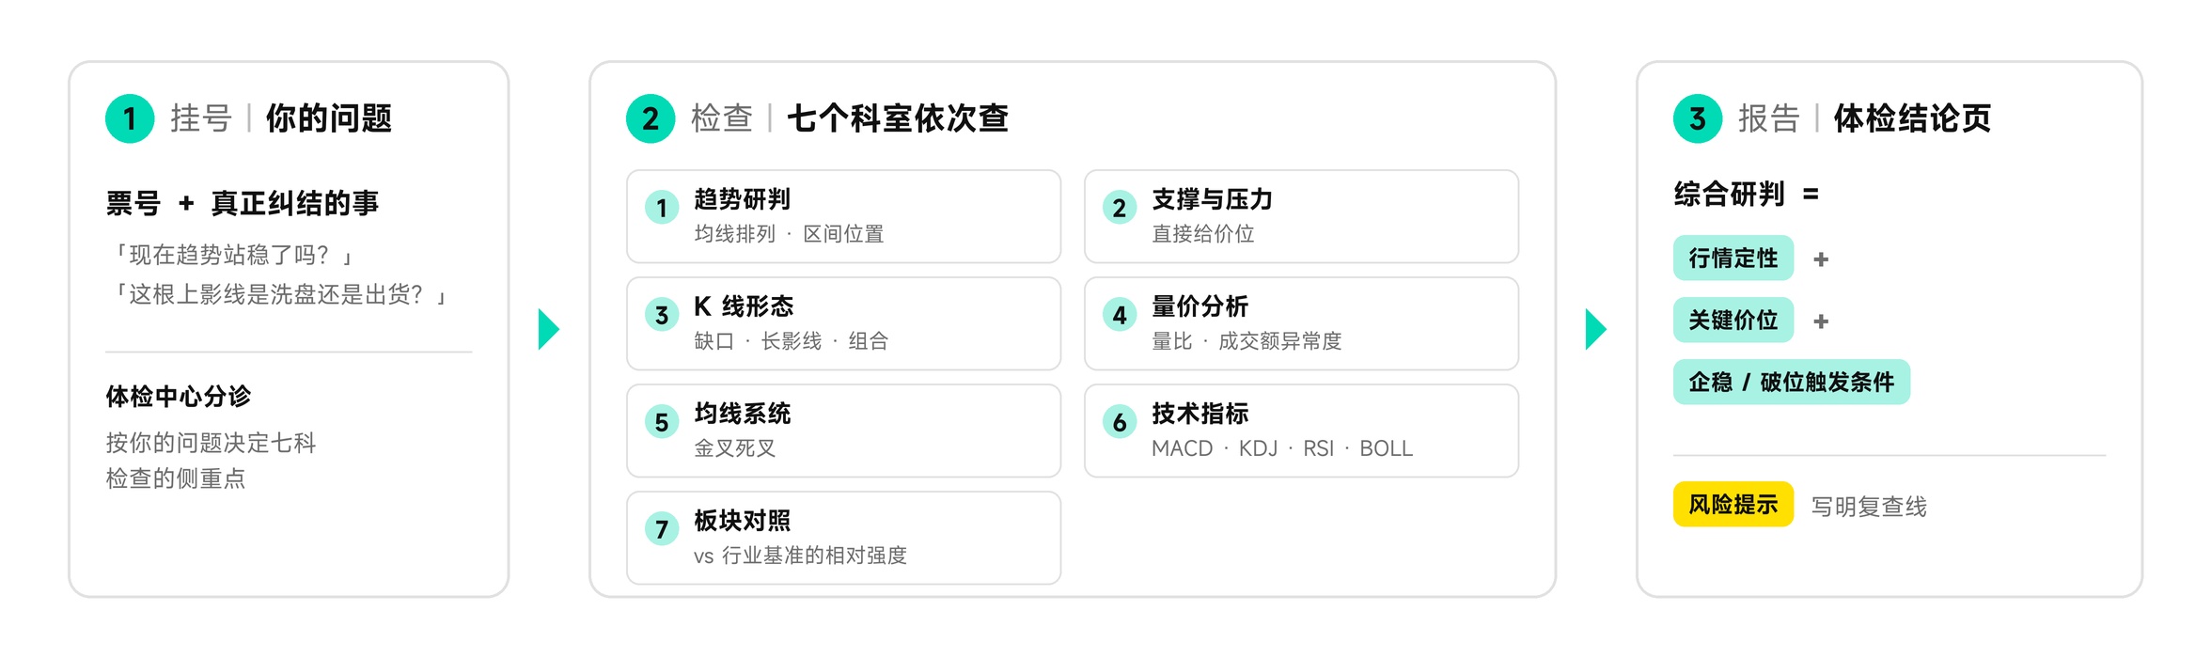
Task: Click the 体检中心分诊 heading
Action: (179, 397)
